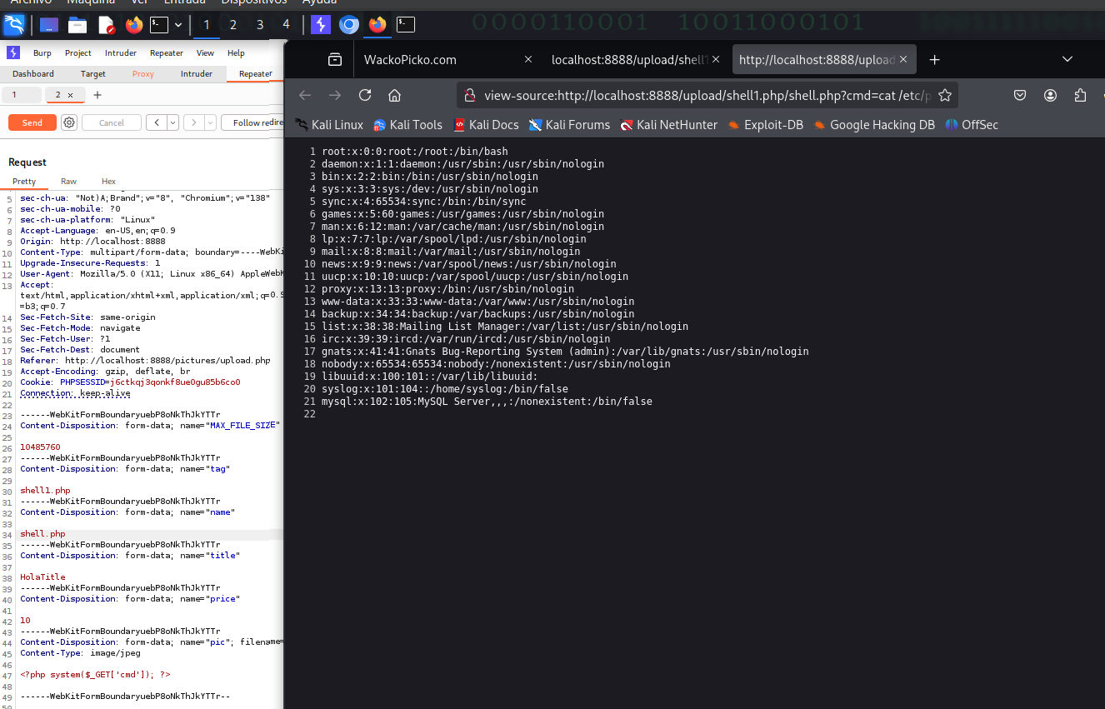Screen dimensions: 1105x709
Task: Select Repeater request tab 1
Action: pos(22,95)
